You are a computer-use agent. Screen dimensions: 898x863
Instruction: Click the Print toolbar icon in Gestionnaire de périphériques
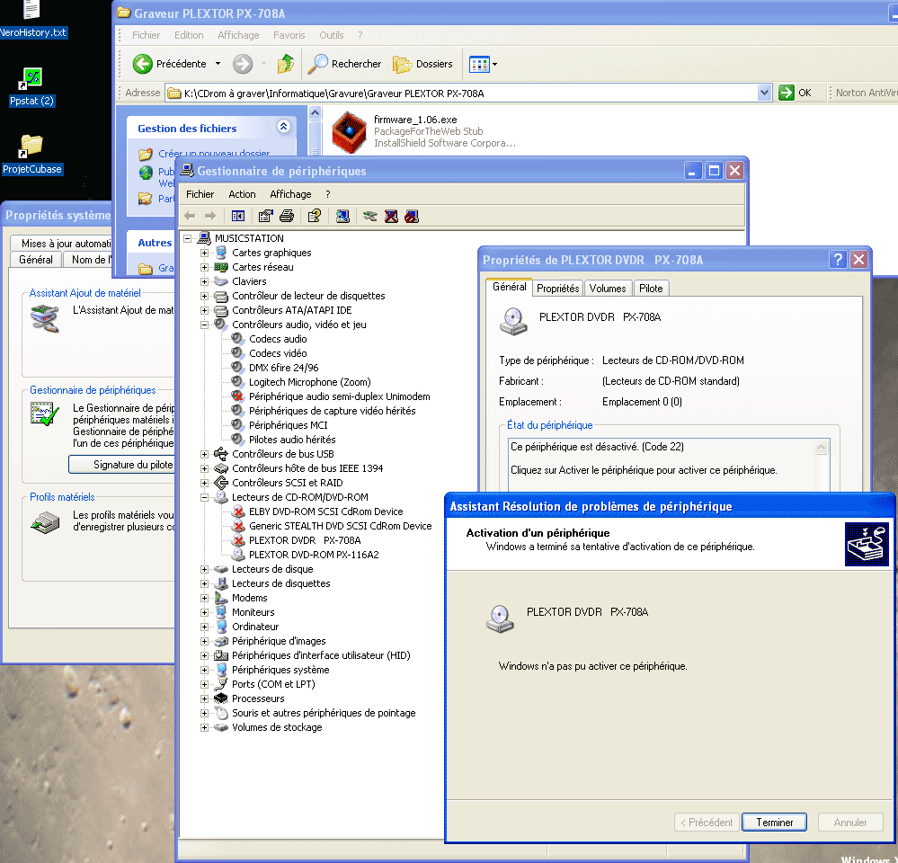pos(287,216)
